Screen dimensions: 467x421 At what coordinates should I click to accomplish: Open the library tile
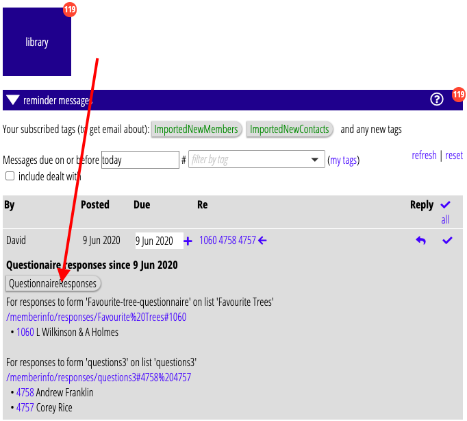point(37,42)
